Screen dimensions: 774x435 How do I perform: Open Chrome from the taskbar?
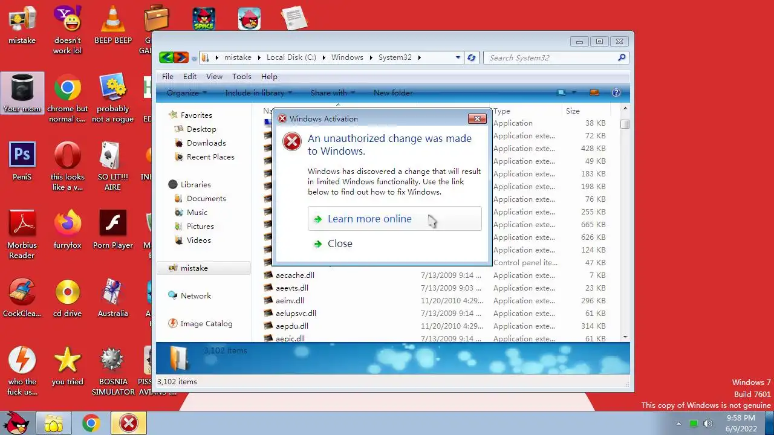coord(91,424)
